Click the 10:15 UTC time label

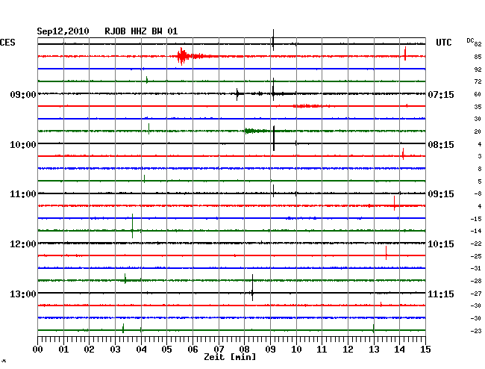pyautogui.click(x=441, y=244)
